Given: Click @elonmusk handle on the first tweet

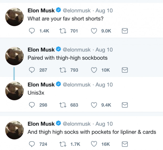Looking at the screenshot, I should tap(76, 10).
